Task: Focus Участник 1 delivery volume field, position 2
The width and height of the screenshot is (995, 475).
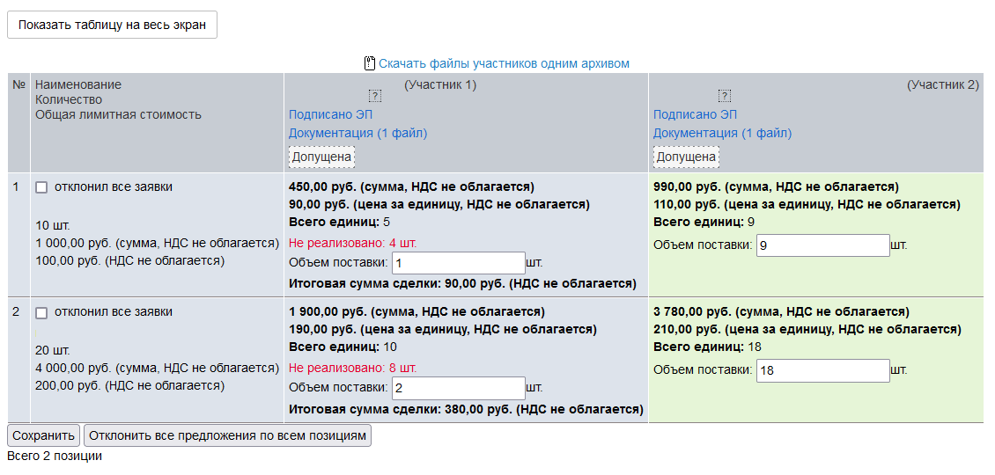Action: click(458, 388)
